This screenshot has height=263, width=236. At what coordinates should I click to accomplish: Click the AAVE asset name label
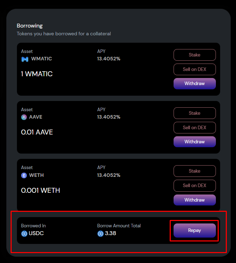(36, 117)
